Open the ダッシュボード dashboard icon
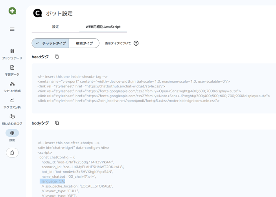 (x=12, y=51)
